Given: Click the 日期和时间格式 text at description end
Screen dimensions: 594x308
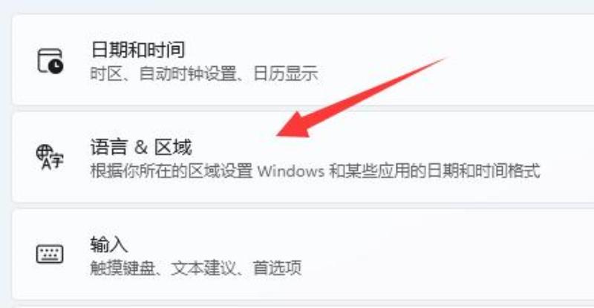Looking at the screenshot, I should (x=483, y=171).
